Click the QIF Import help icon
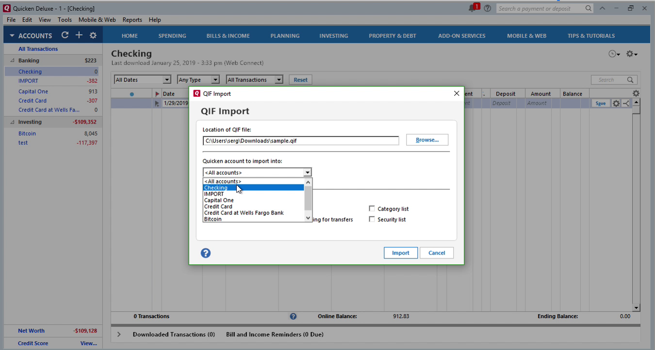 tap(206, 253)
